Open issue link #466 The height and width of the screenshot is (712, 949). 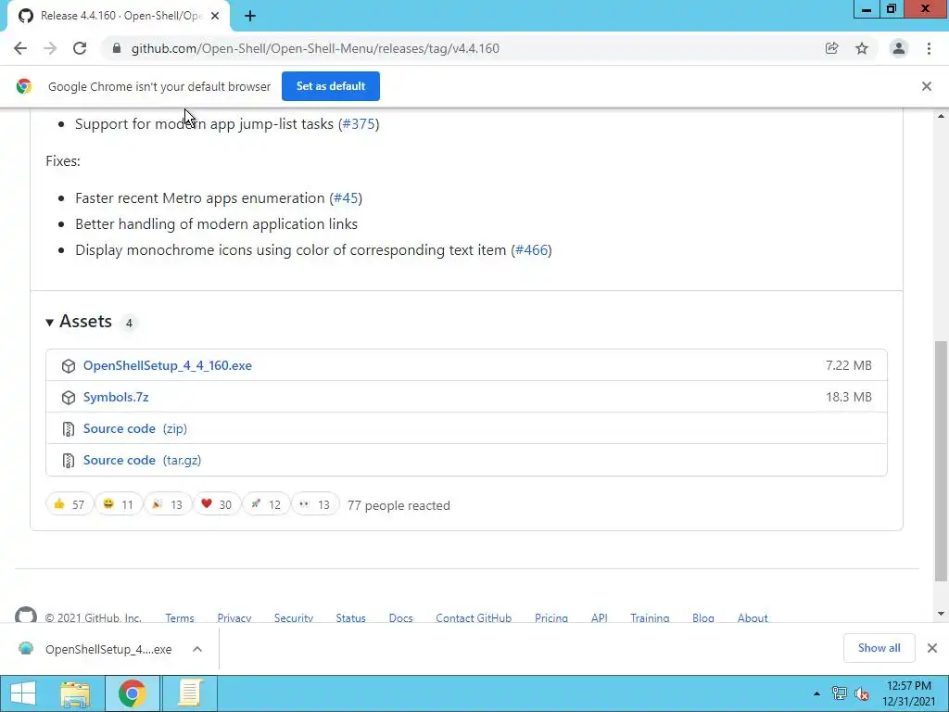pos(531,250)
